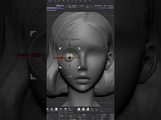Adjust the purple slider left of highlighted button
This screenshot has width=161, height=120.
pos(51,8)
